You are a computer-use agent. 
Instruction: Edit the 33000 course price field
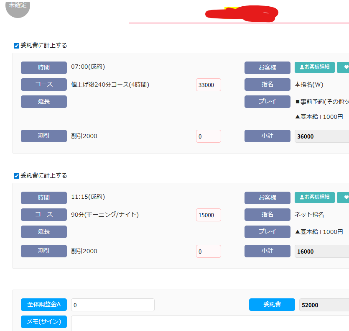coord(208,85)
